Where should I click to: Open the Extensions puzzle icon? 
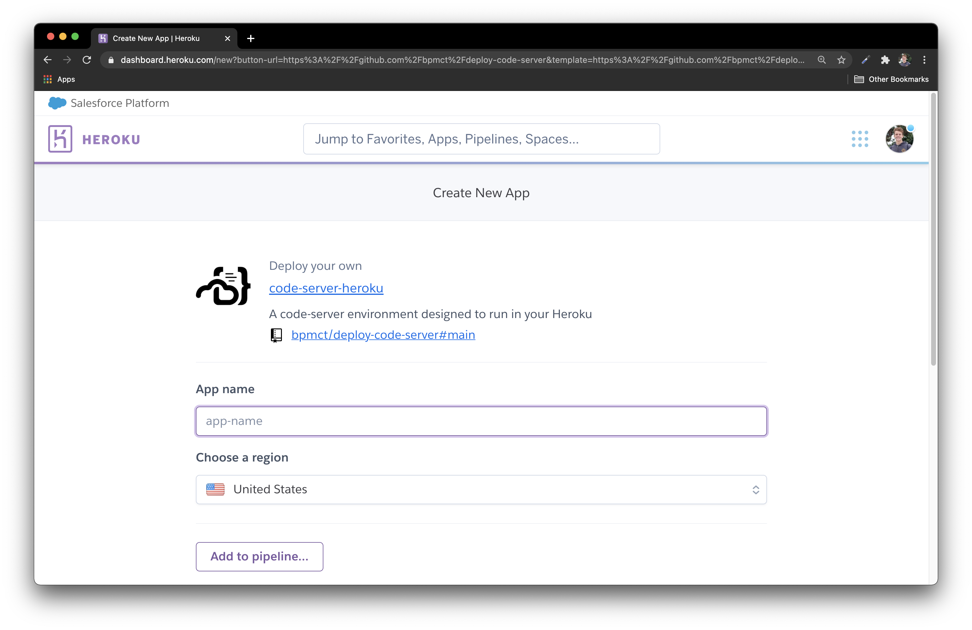[885, 60]
